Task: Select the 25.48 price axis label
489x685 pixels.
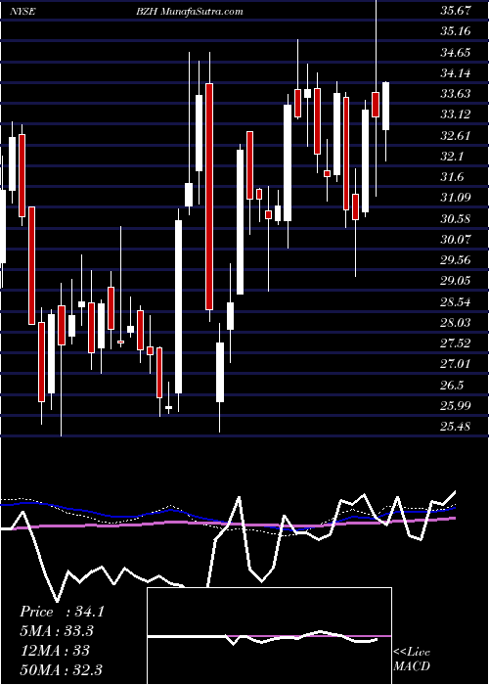Action: [x=456, y=426]
